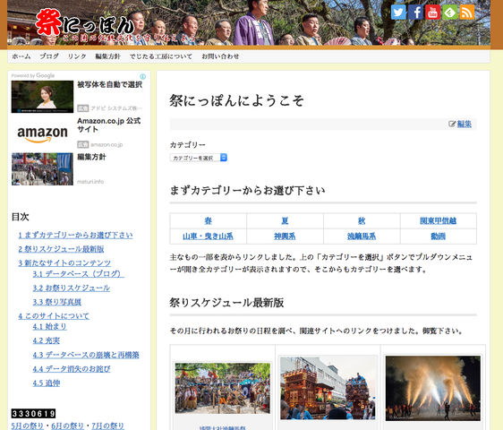503x430 pixels.
Task: Open リンク in navigation bar
Action: [x=77, y=56]
